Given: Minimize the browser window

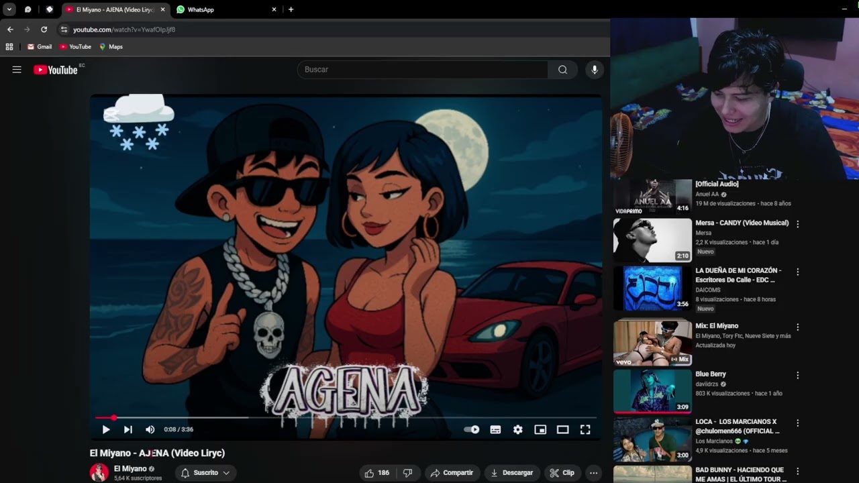Looking at the screenshot, I should click(844, 9).
